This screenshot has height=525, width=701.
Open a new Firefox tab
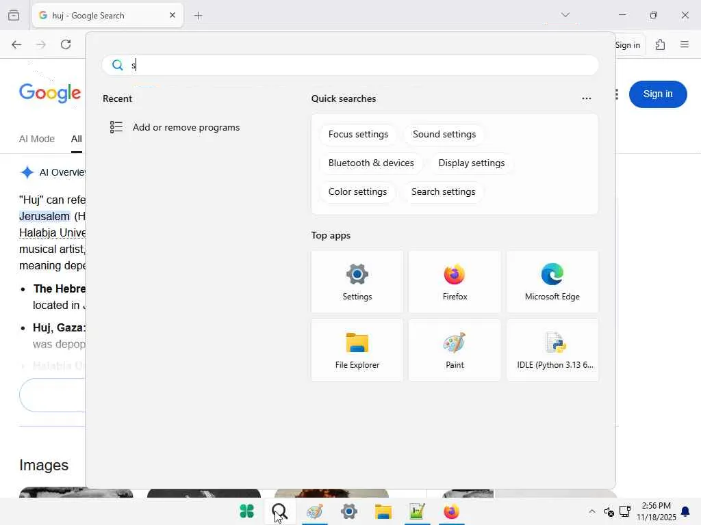[198, 16]
